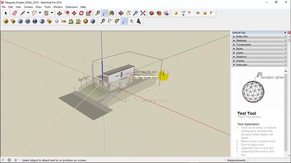Pick Tape Measure in top toolbar row
The image size is (291, 163).
98,13
